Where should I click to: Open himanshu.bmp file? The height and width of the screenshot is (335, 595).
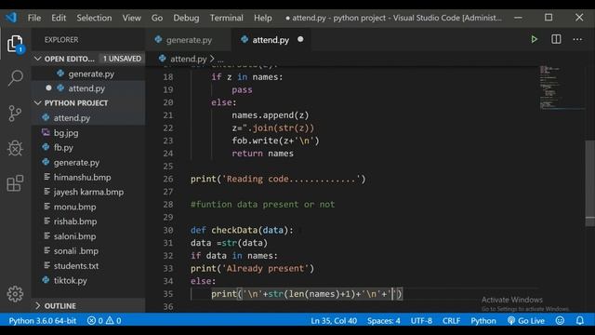pyautogui.click(x=83, y=177)
